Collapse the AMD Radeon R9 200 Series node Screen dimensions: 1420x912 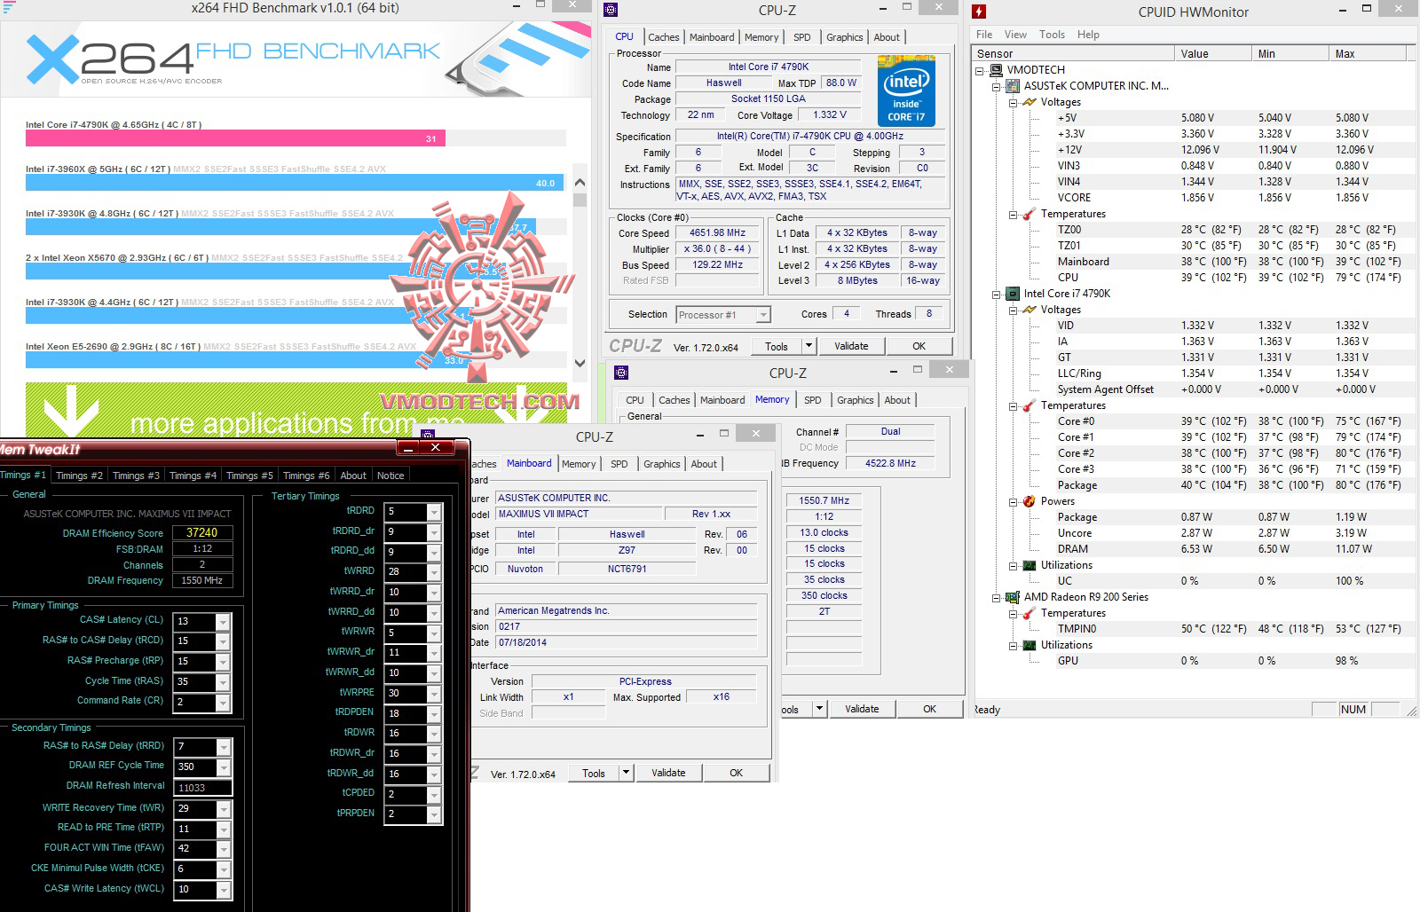(x=996, y=597)
